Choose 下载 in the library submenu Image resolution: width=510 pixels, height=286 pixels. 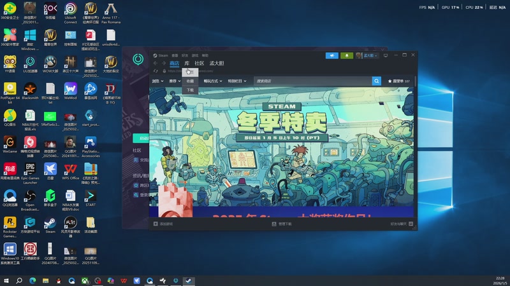[190, 90]
